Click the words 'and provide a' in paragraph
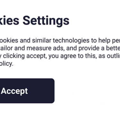 click(x=85, y=48)
